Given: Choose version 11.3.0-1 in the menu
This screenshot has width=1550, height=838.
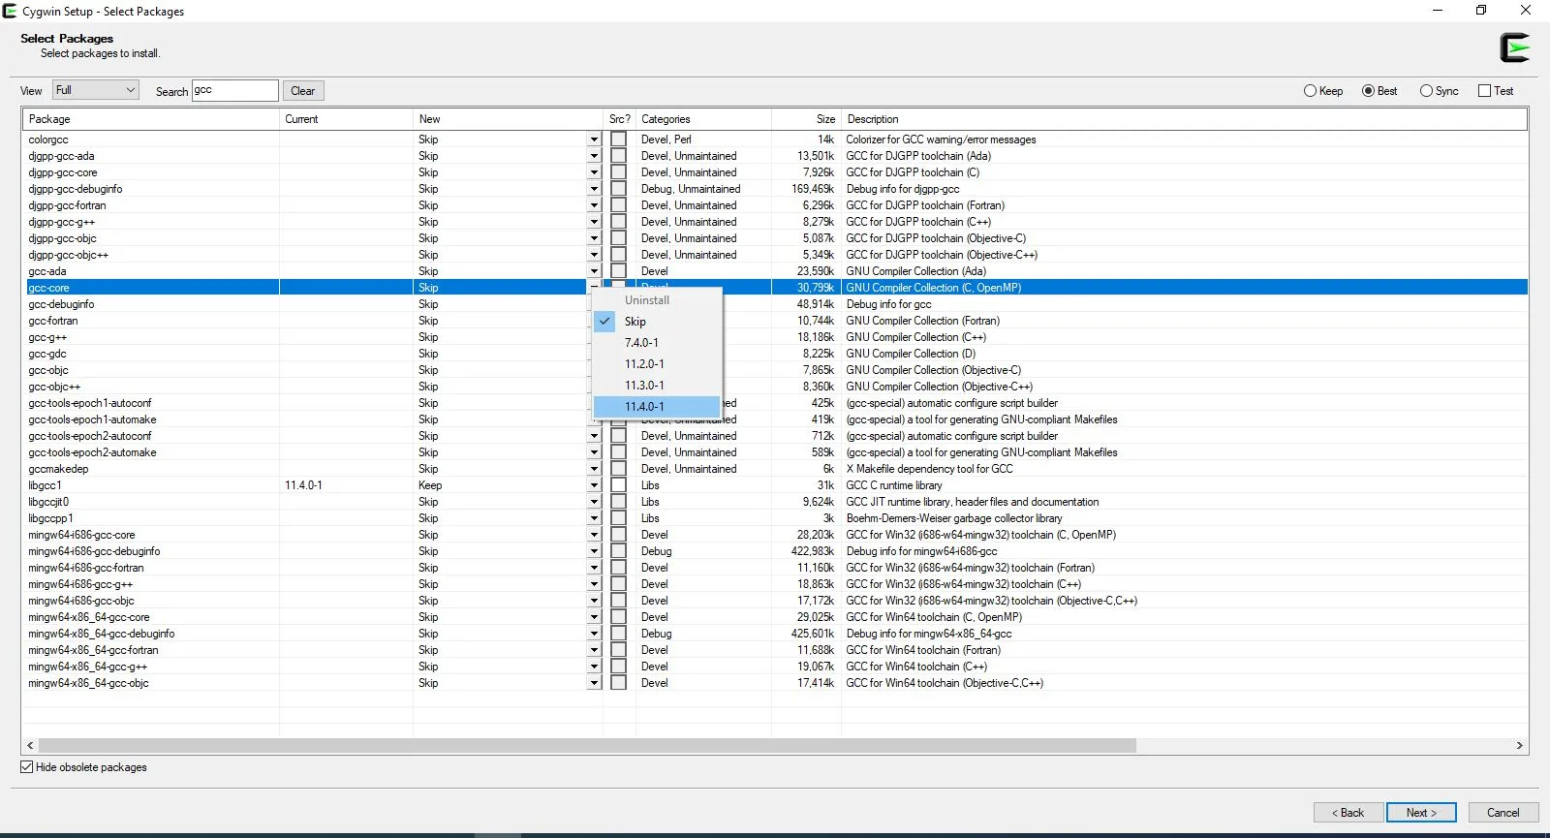Looking at the screenshot, I should 657,386.
